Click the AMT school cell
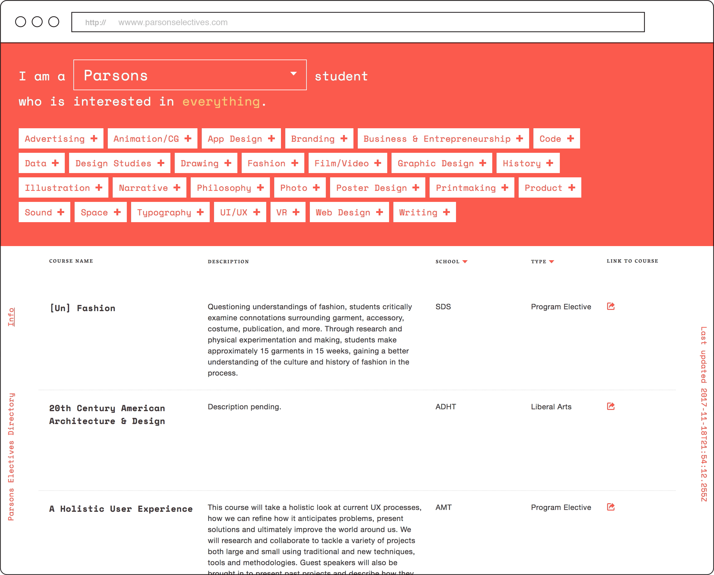714x575 pixels. (x=443, y=507)
